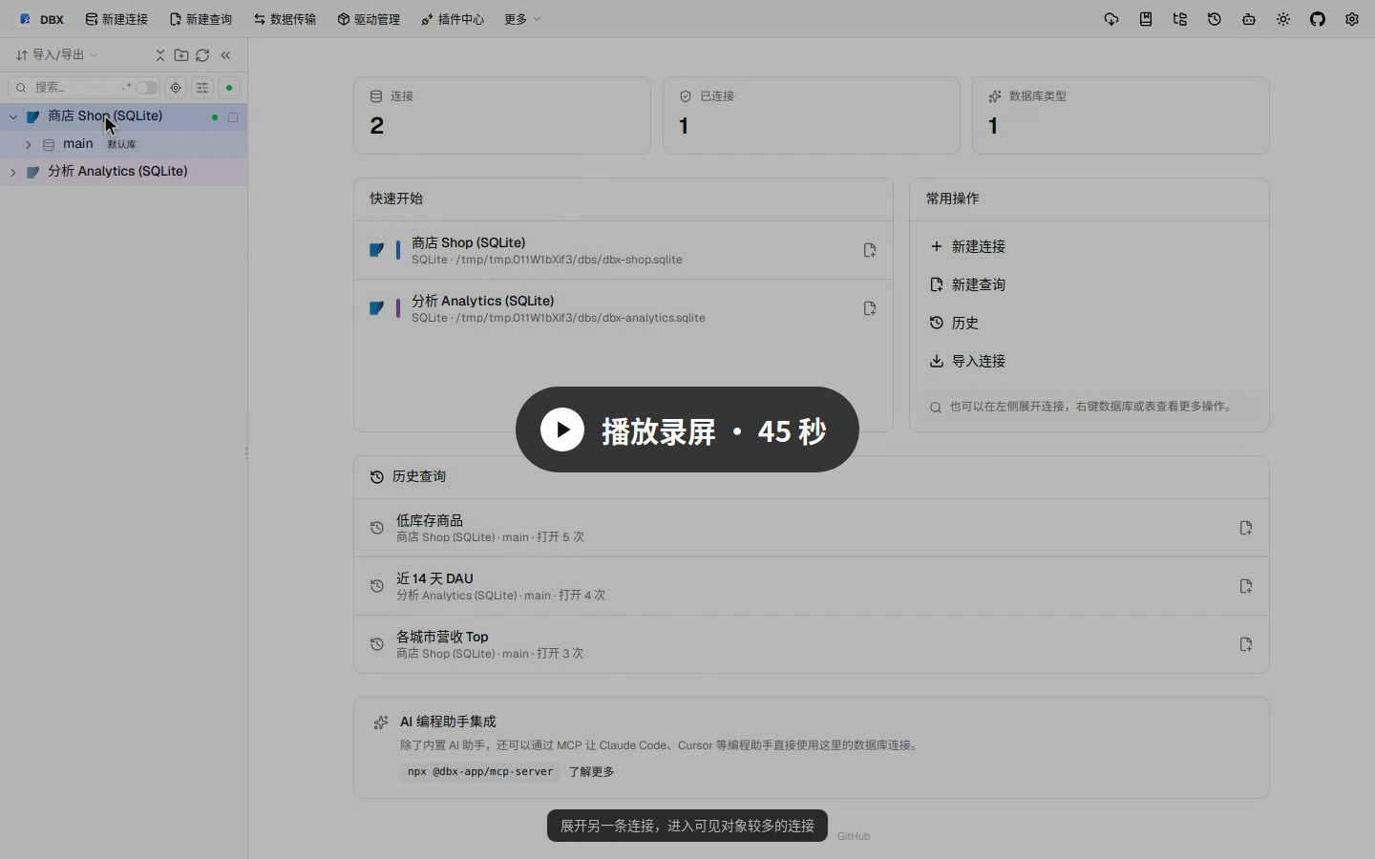Open the 近 14 天 DAU query icon
Screen dimensions: 1375x859
point(1246,586)
